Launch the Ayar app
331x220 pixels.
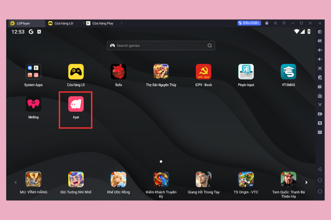pyautogui.click(x=76, y=104)
